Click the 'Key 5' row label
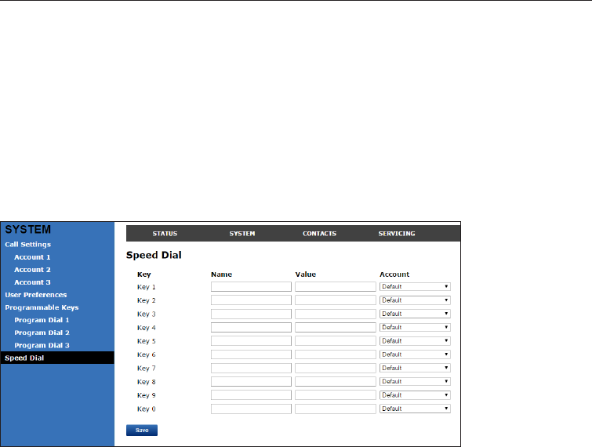Screen dimensions: 592x447 [x=146, y=341]
